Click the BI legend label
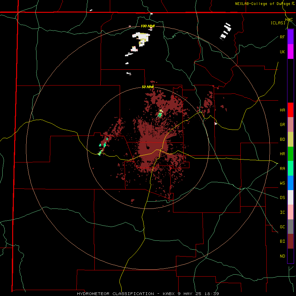The image size is (296, 296). (282, 241)
